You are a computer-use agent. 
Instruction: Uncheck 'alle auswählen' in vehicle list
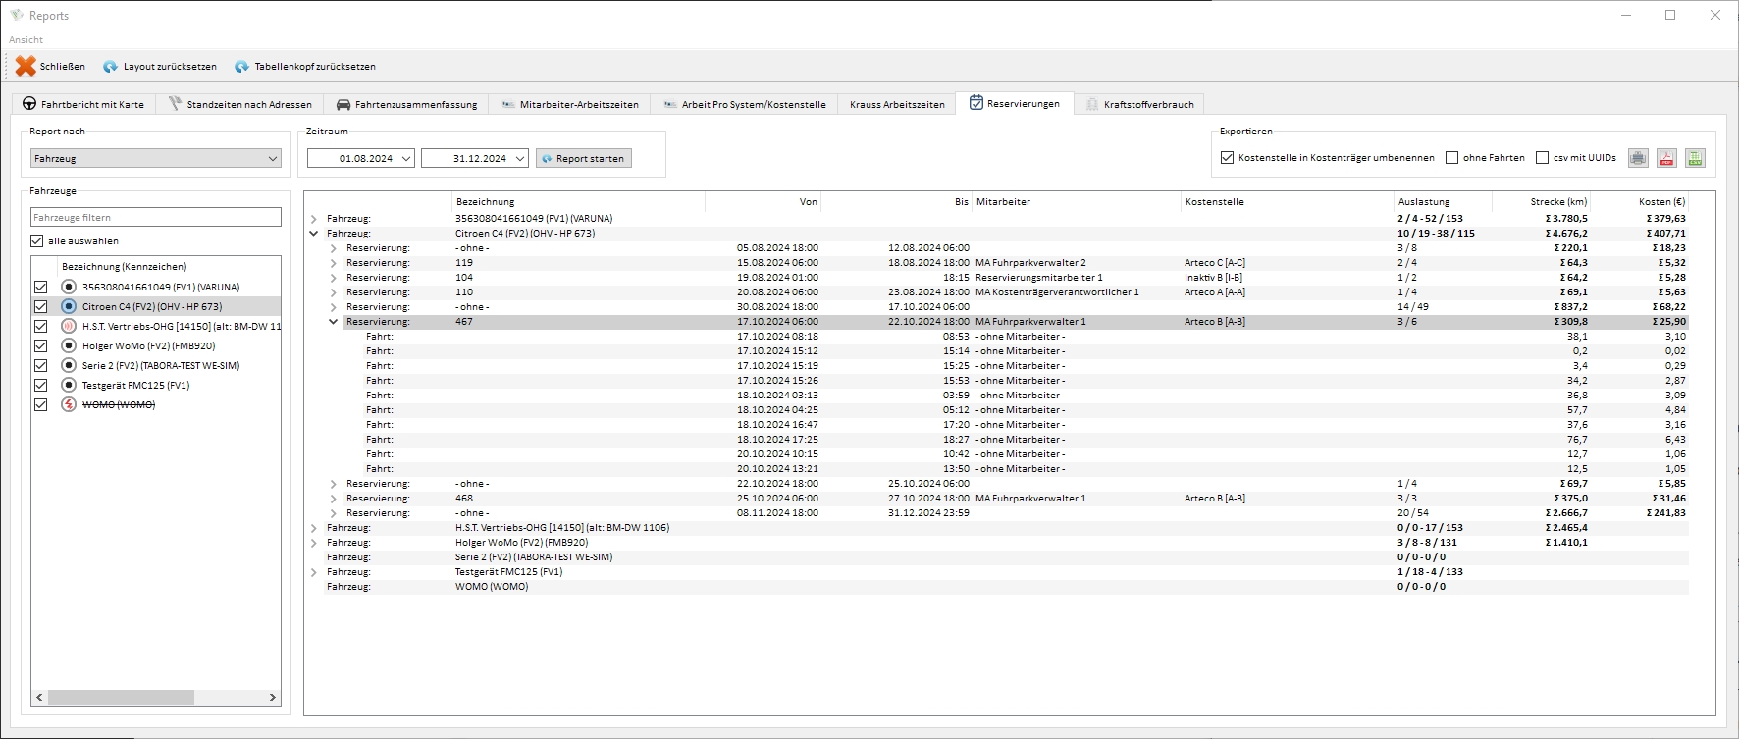[37, 241]
